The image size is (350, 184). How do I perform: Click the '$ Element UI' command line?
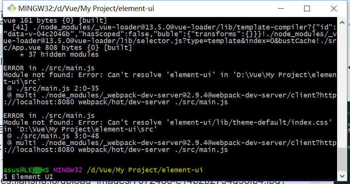click(28, 177)
